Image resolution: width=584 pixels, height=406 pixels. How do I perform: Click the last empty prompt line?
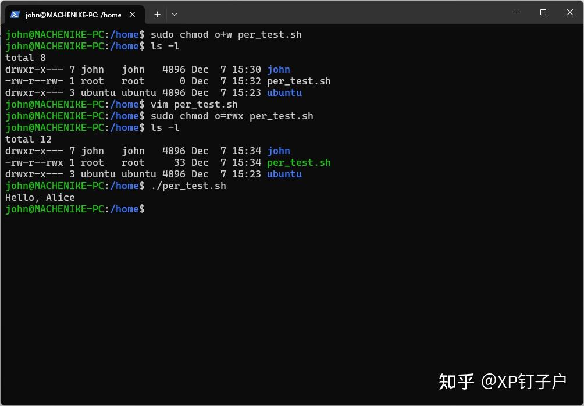(75, 209)
